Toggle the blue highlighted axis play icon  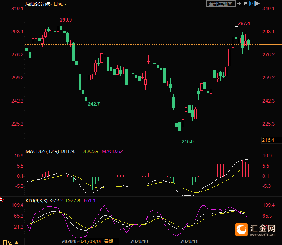tap(252, 4)
